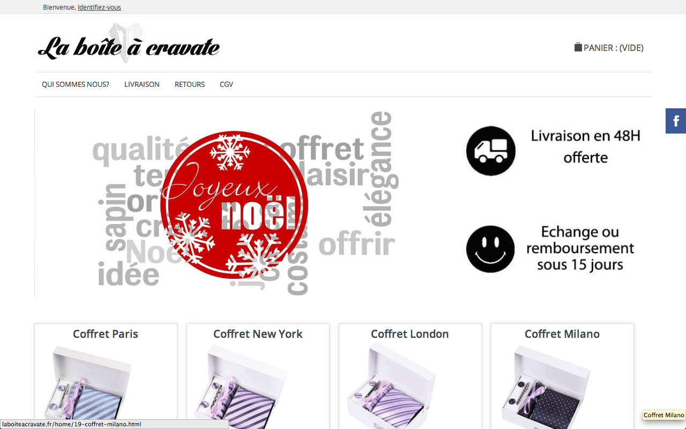Open the Coffret New York title link
Screen dimensions: 686x429
click(x=258, y=334)
